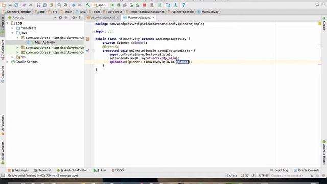
Task: Open Replace icon in toolbar
Action: [65, 5]
